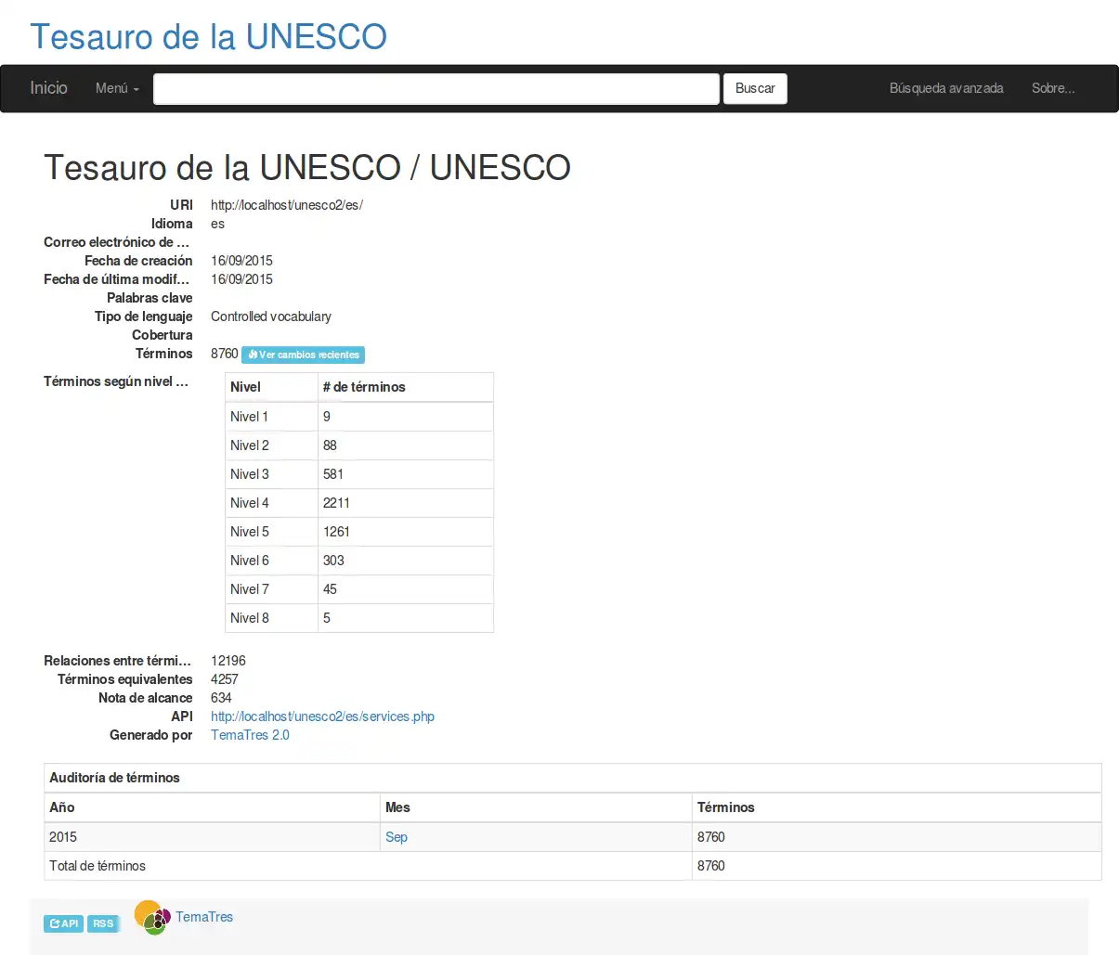Select the 'Nivel 1' table cell
Viewport: 1119px width, 955px height.
[271, 417]
